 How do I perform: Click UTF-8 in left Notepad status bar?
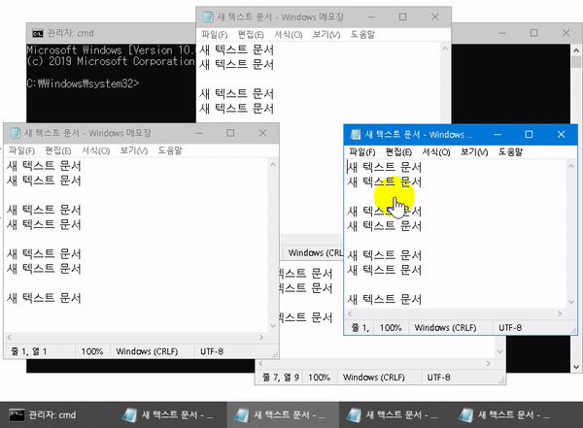coord(212,351)
